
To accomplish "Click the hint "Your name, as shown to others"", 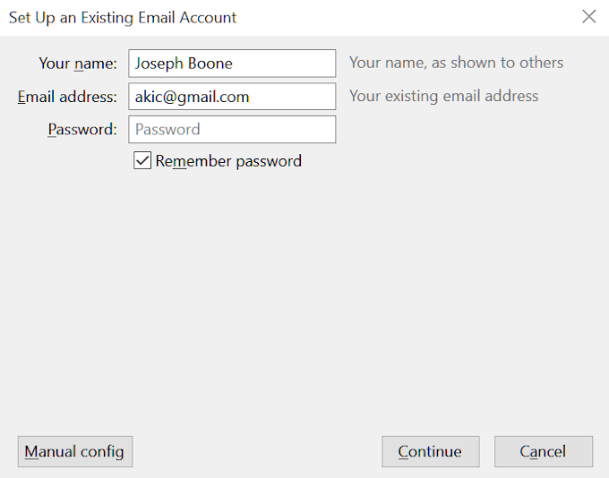I will click(x=456, y=63).
